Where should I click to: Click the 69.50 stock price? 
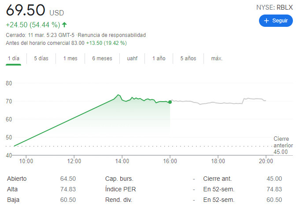[25, 10]
